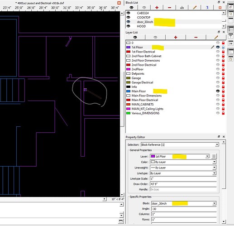
Task: Select the MAIN_KIT_Ceiling Lights layer
Action: [176, 109]
